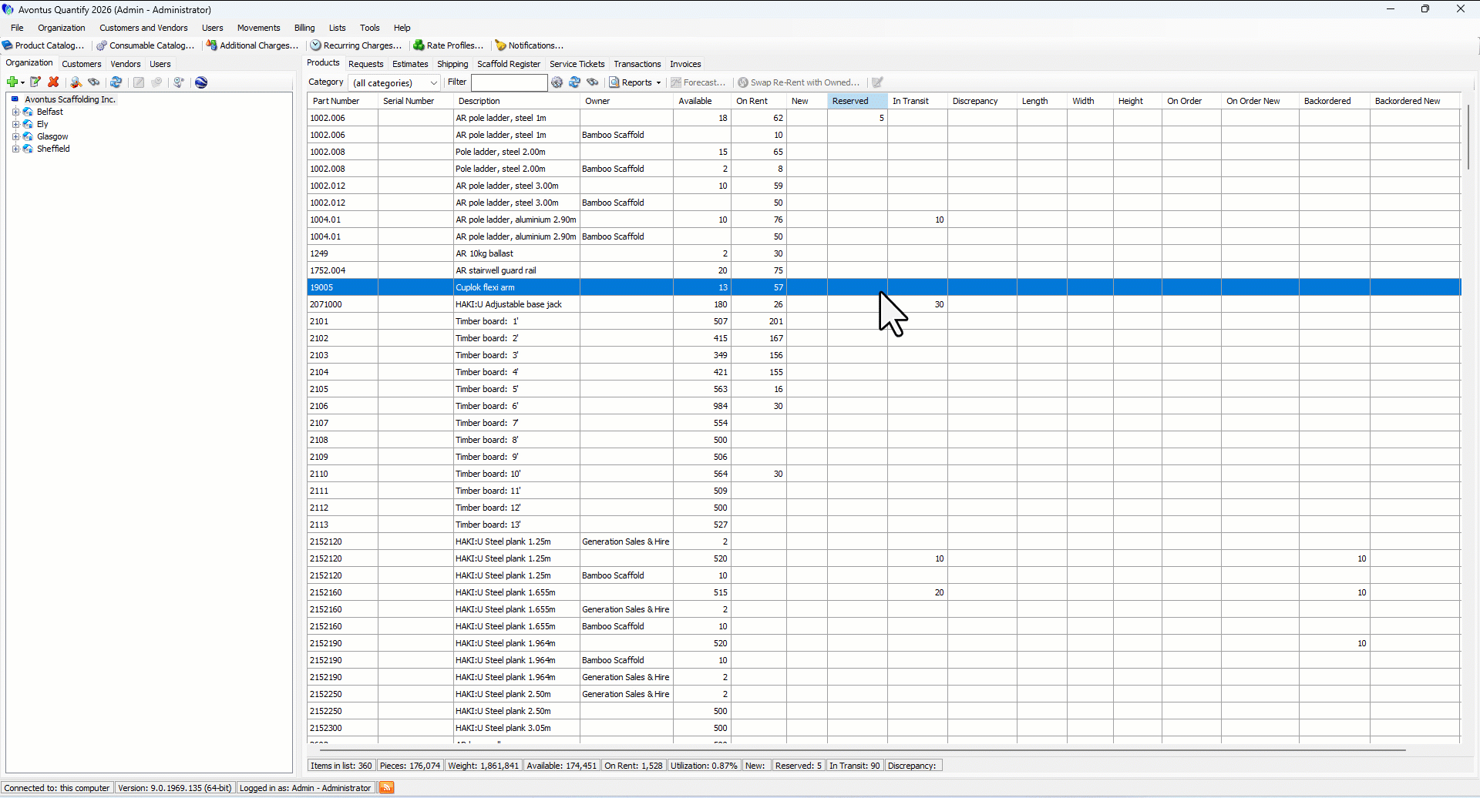Open the Tools menu
Screen dimensions: 1480x798
tap(370, 28)
